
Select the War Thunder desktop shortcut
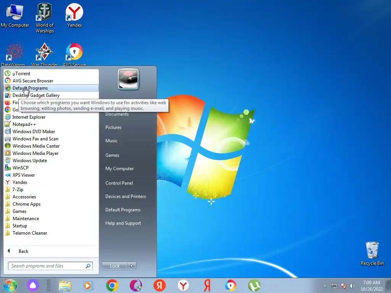point(44,55)
